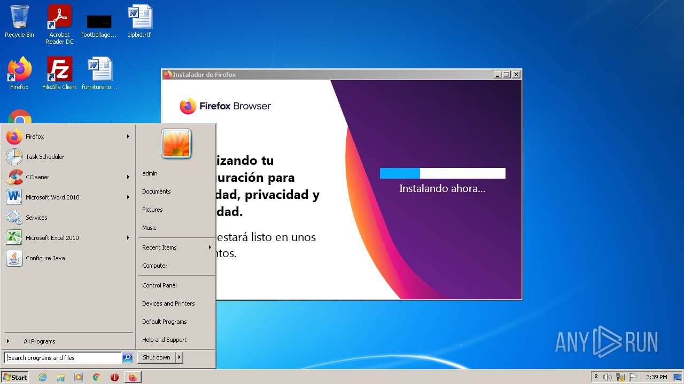The width and height of the screenshot is (684, 384).
Task: Expand Microsoft Excel 2010 jump list arrow
Action: pyautogui.click(x=128, y=238)
